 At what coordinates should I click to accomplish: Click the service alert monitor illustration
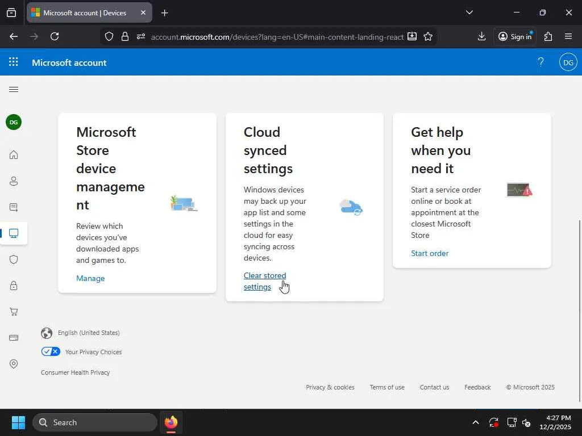519,190
